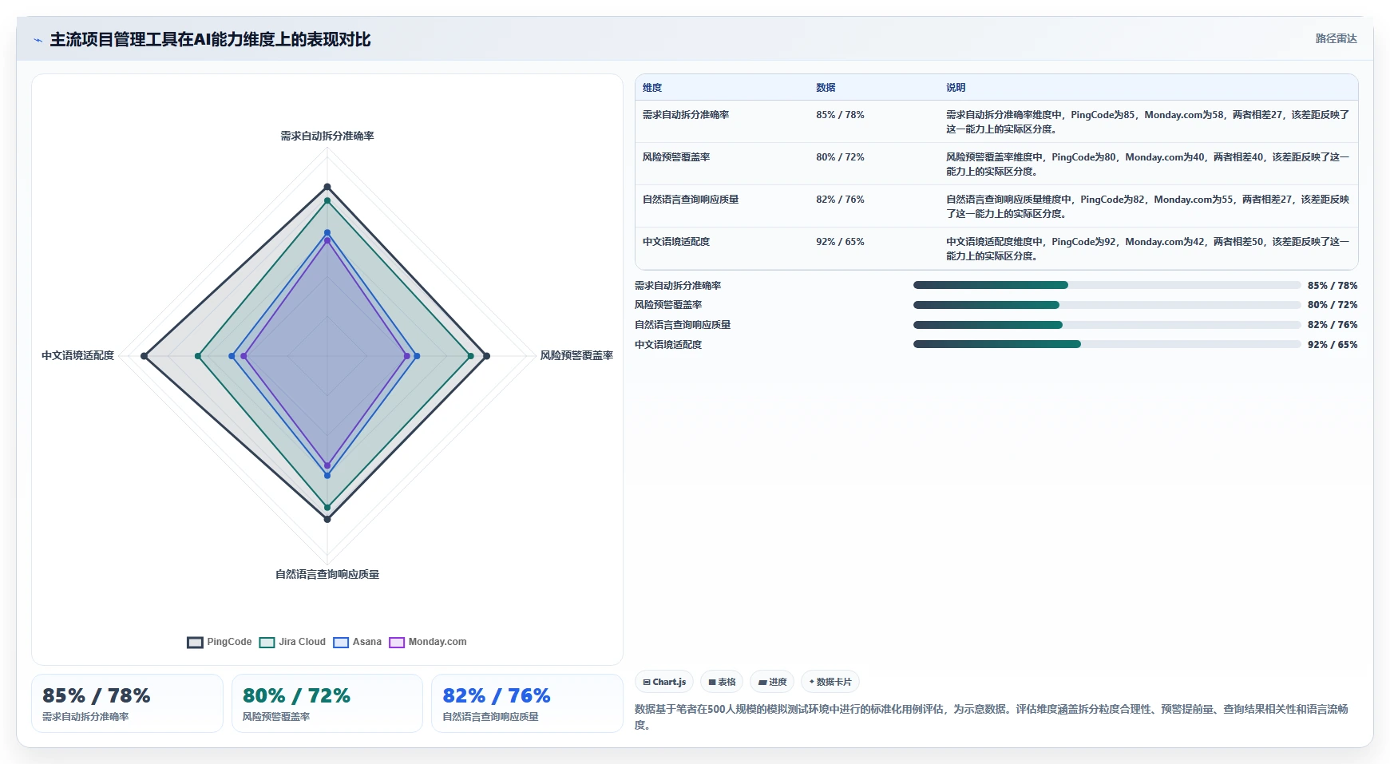This screenshot has width=1390, height=764.
Task: Click the lightning icon beside the page title
Action: pos(38,40)
